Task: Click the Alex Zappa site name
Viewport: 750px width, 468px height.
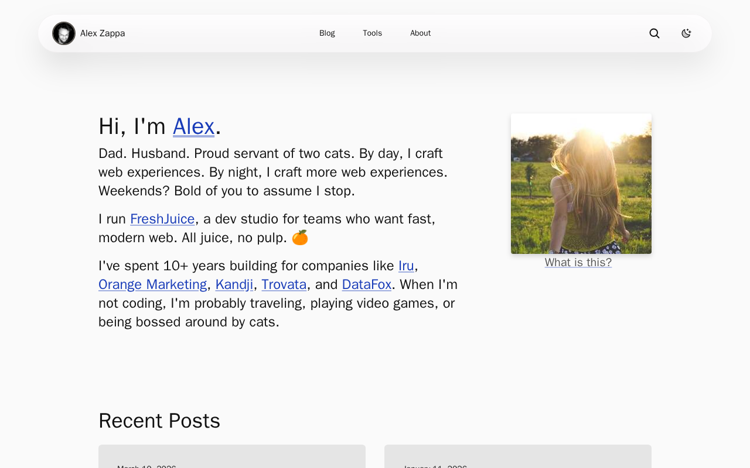Action: tap(103, 33)
